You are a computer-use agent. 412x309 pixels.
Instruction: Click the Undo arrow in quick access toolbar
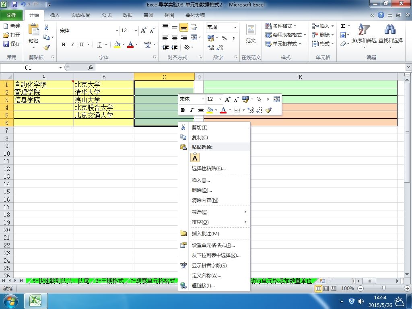click(x=23, y=4)
